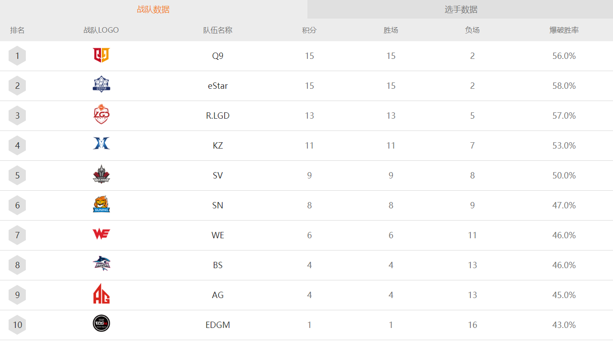Image resolution: width=613 pixels, height=342 pixels.
Task: Select the red WE logo
Action: (x=101, y=234)
